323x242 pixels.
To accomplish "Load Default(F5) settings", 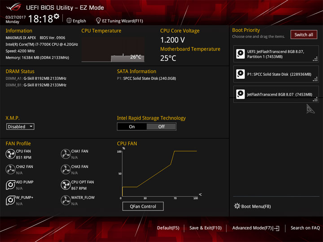I will click(x=168, y=228).
